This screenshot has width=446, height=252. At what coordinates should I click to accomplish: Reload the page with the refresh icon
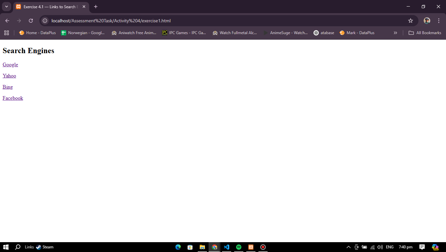(x=31, y=21)
